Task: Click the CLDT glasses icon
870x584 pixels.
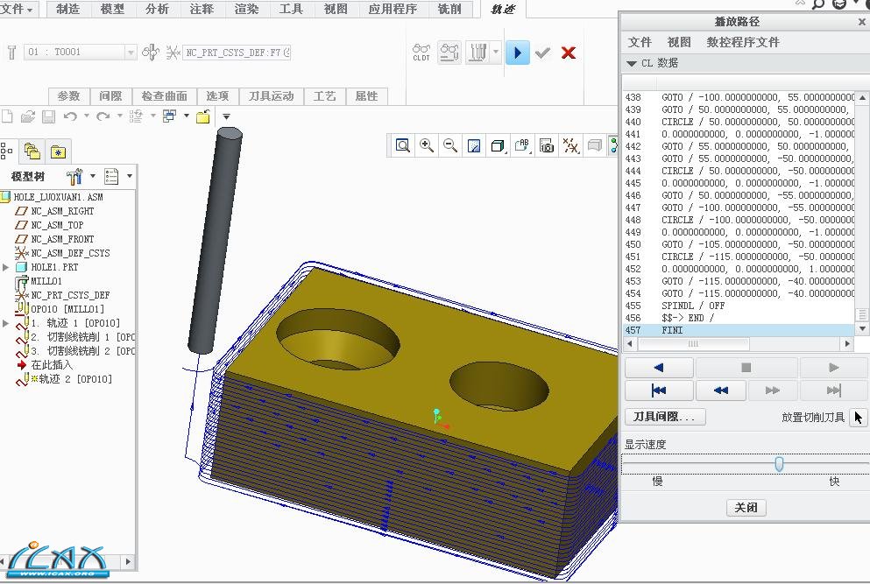Action: coord(421,53)
